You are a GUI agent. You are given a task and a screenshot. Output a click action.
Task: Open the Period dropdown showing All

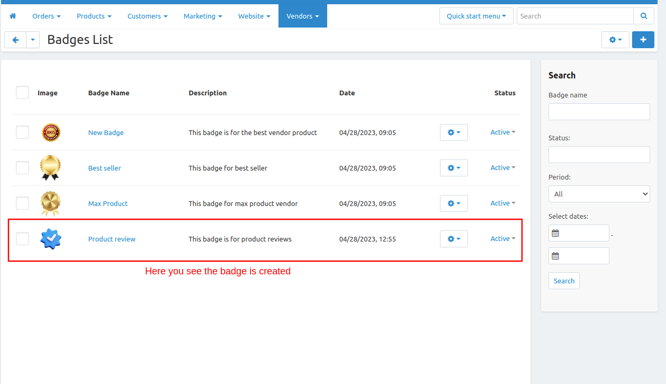point(599,194)
